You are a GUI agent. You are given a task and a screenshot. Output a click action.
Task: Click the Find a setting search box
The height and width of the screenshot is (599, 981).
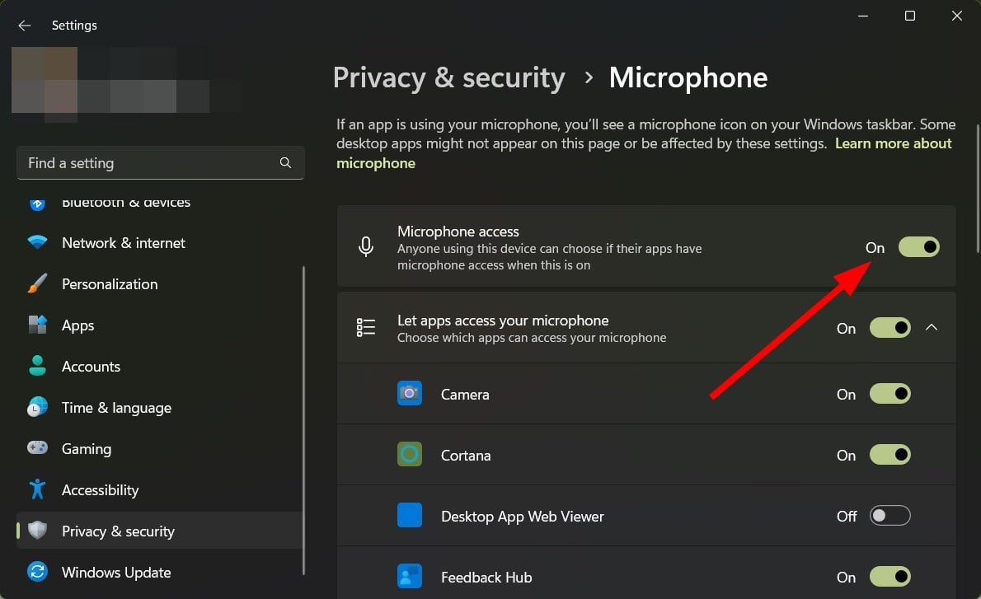[x=148, y=163]
